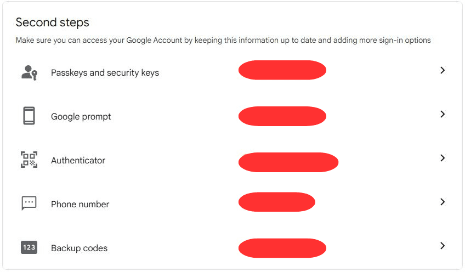
Task: Select the "Google prompt" label
Action: click(81, 116)
